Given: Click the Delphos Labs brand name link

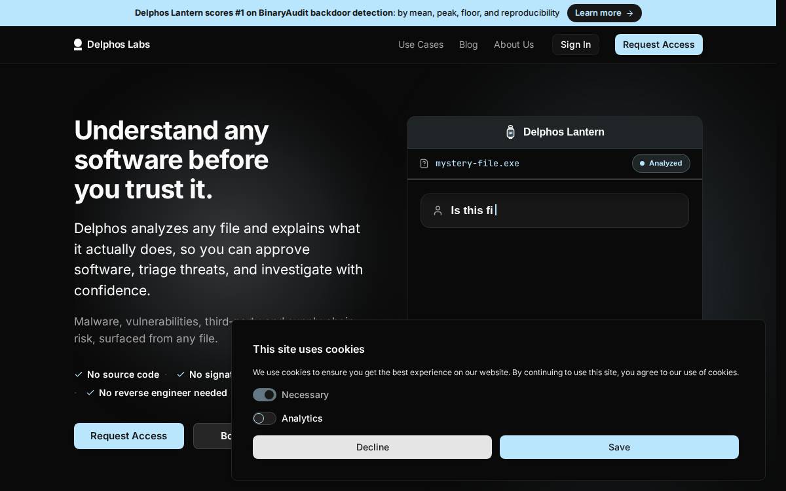Looking at the screenshot, I should tap(119, 45).
